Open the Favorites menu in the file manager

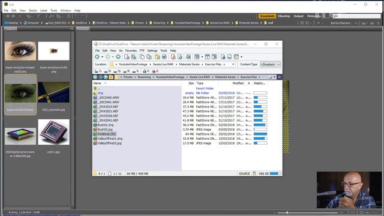[131, 50]
